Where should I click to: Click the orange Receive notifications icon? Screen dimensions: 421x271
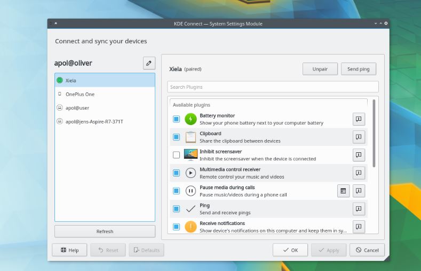tap(190, 227)
